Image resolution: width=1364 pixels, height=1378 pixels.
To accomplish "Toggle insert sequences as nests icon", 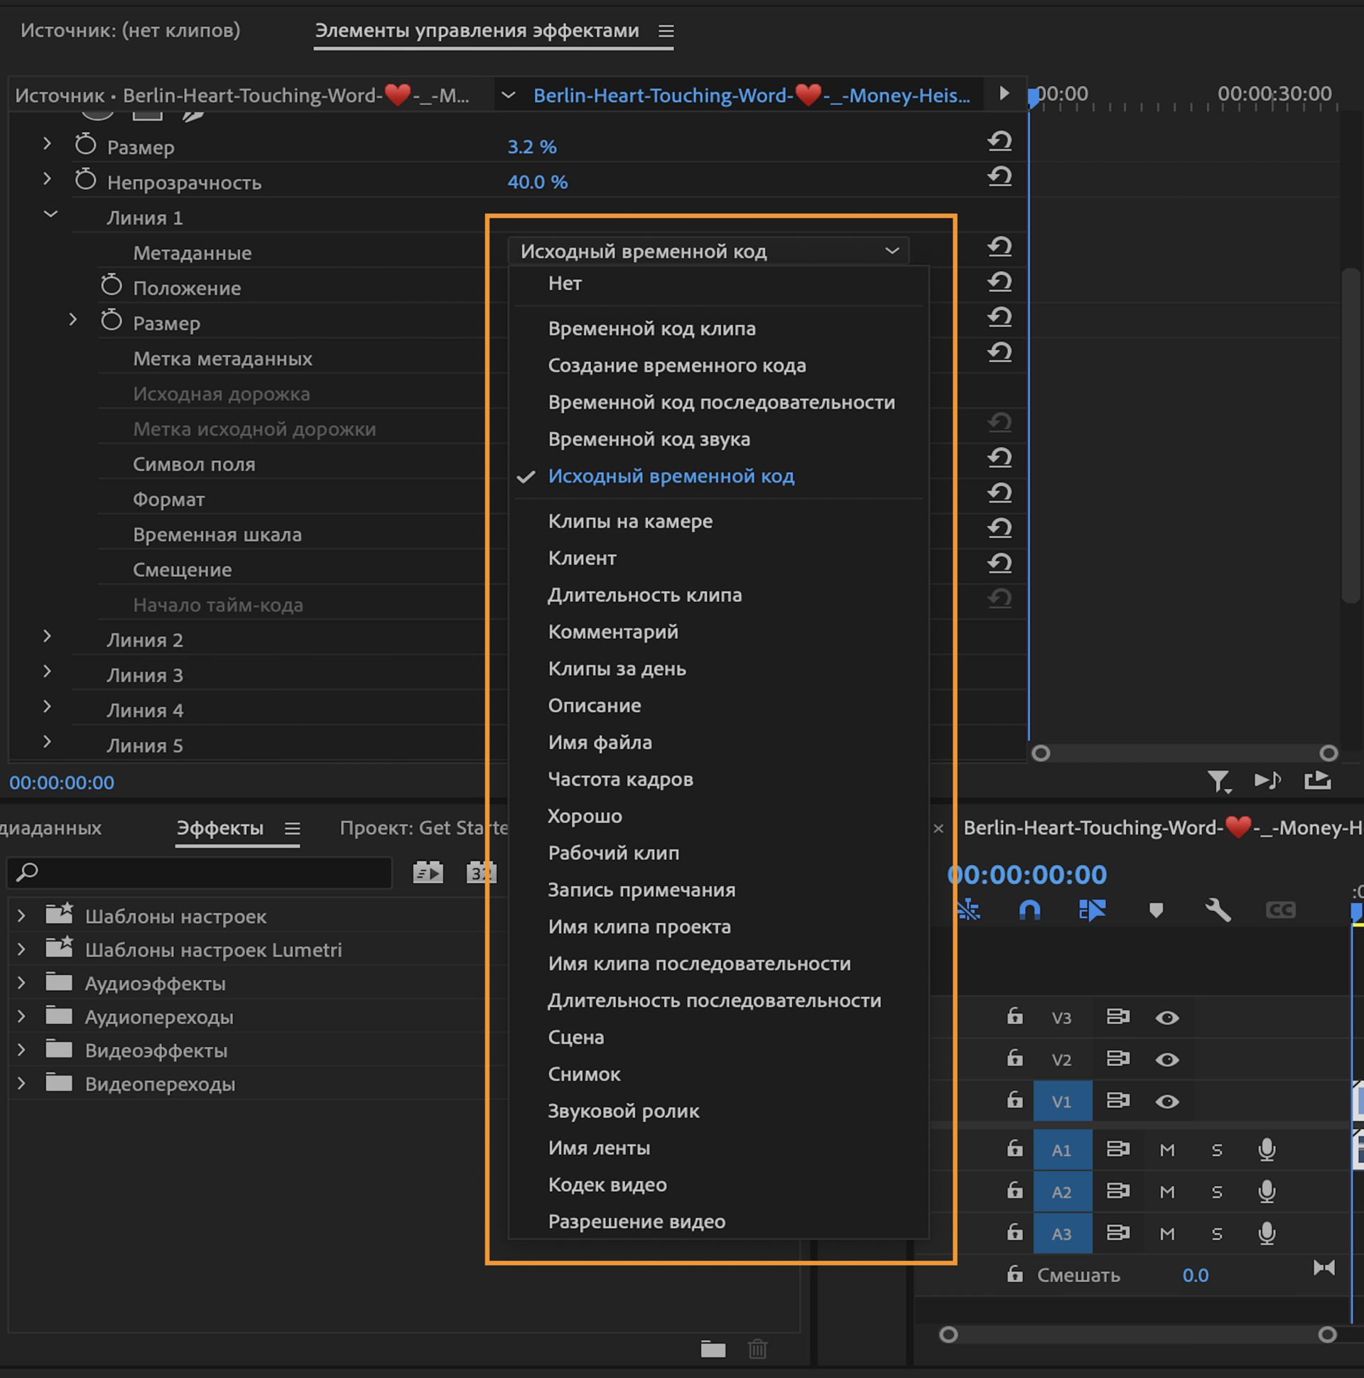I will click(x=968, y=910).
